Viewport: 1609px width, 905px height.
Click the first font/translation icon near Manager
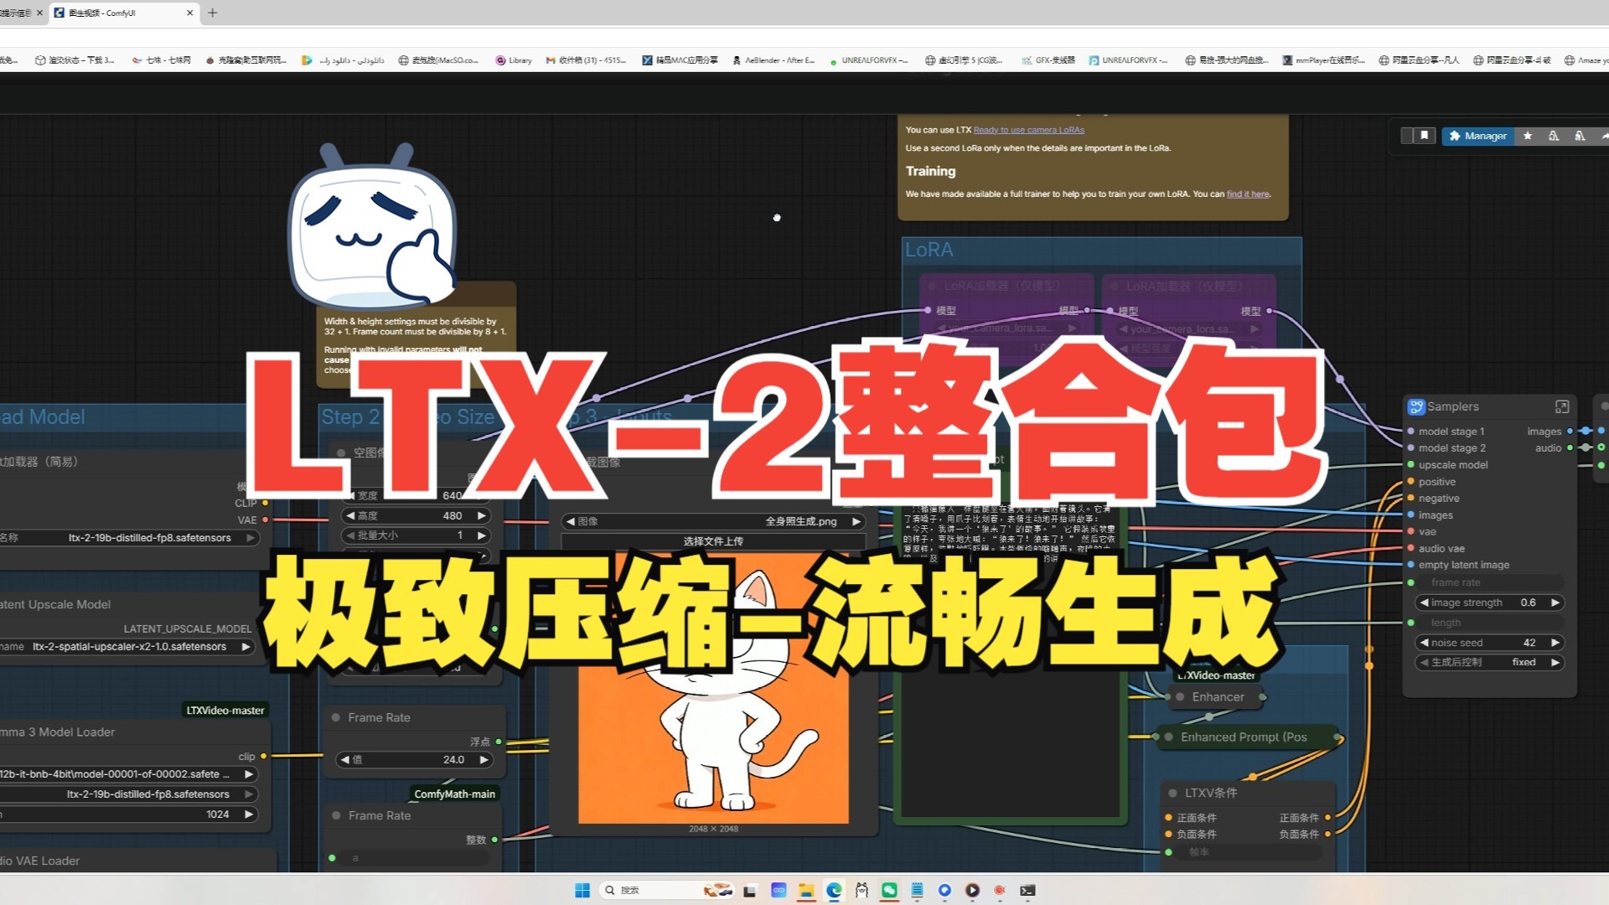click(x=1554, y=136)
